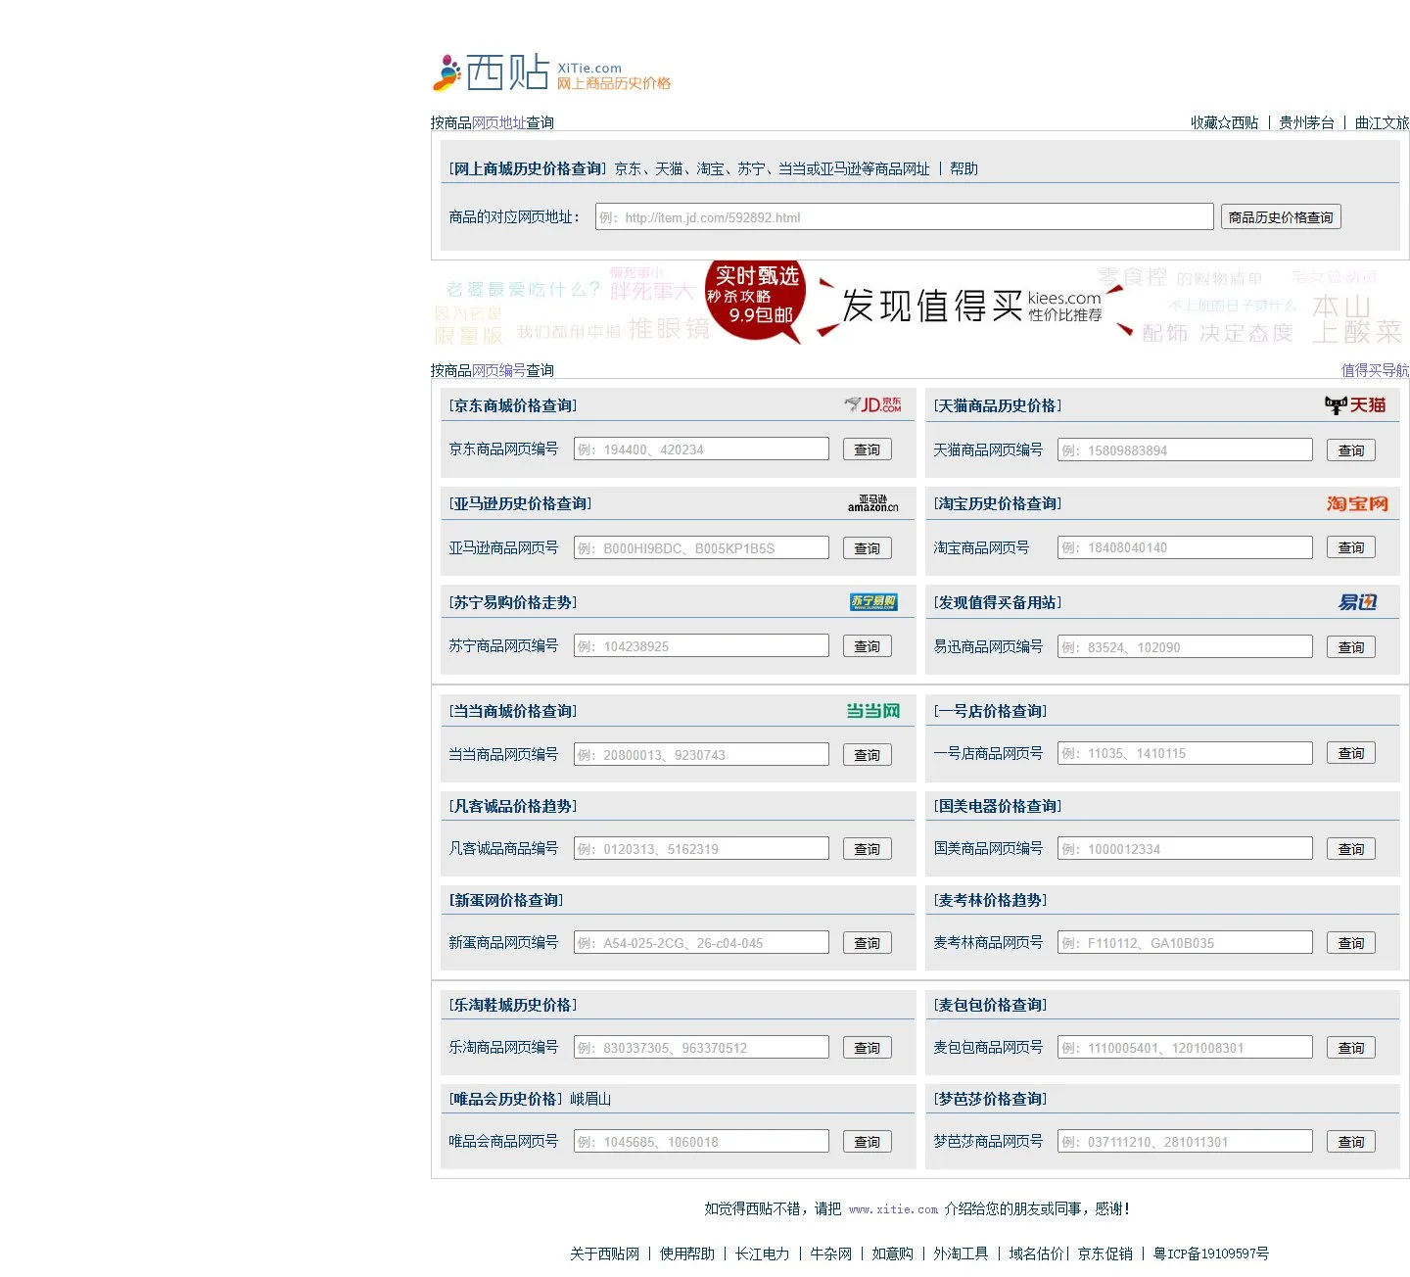Open the 长江电力 footer link
Viewport: 1410px width, 1277px height.
763,1253
